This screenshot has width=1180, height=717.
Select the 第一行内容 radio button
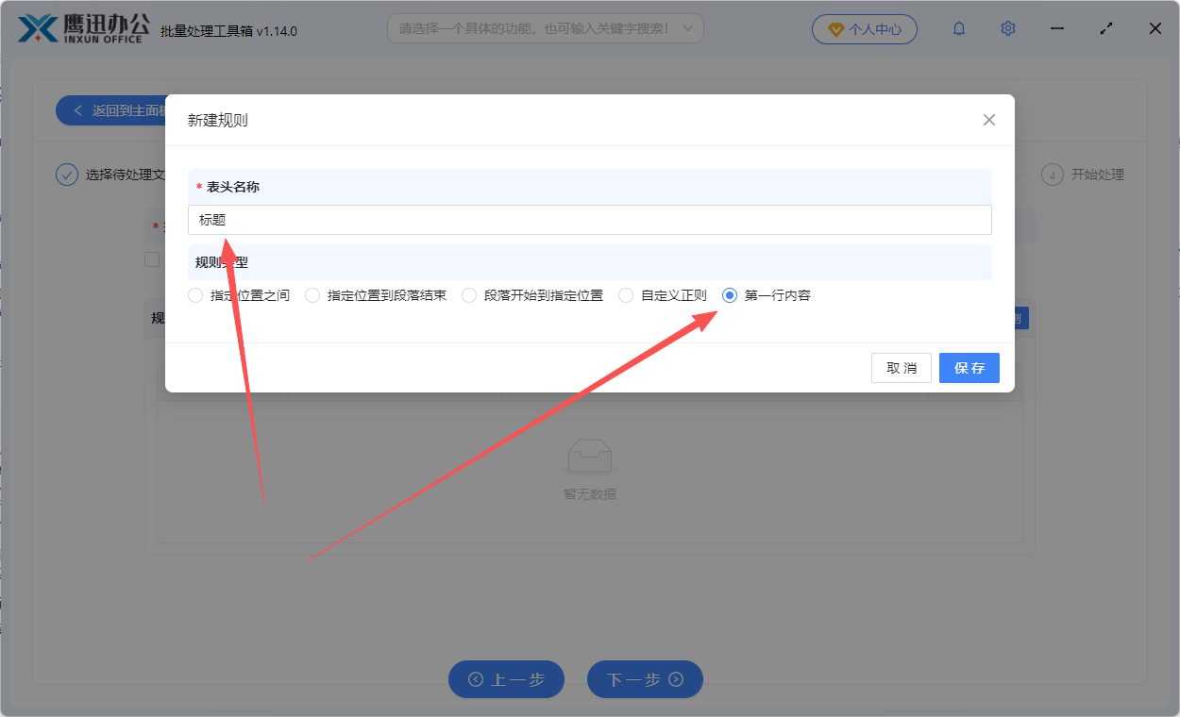tap(729, 294)
